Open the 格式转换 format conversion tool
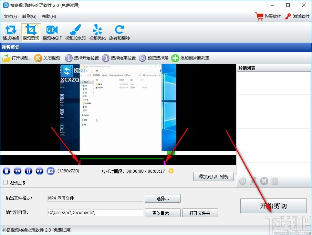The height and width of the screenshot is (235, 312). tap(11, 32)
